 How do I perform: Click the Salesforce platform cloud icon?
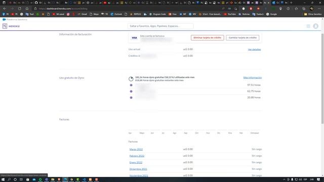4,19
